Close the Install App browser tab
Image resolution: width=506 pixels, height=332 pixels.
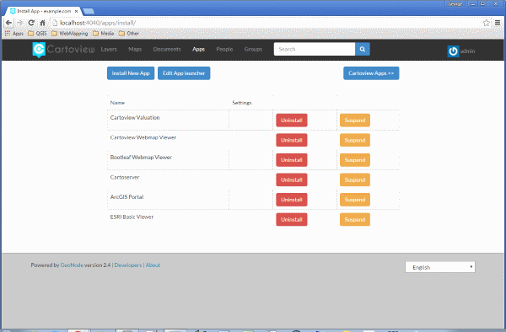tap(76, 11)
